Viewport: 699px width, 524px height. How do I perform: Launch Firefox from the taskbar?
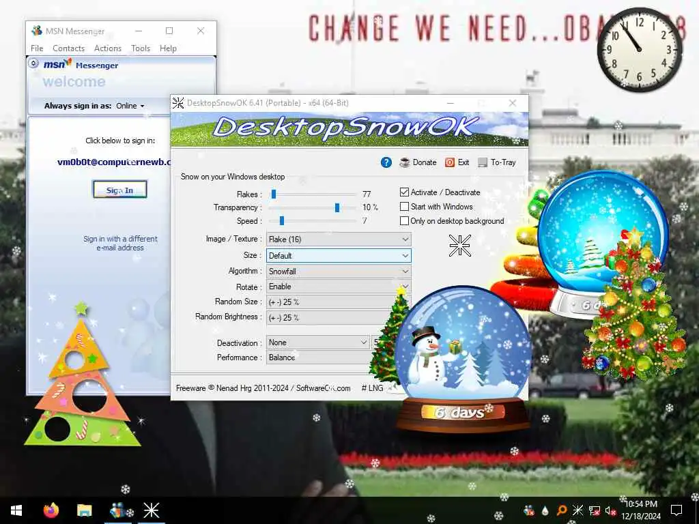tap(51, 510)
